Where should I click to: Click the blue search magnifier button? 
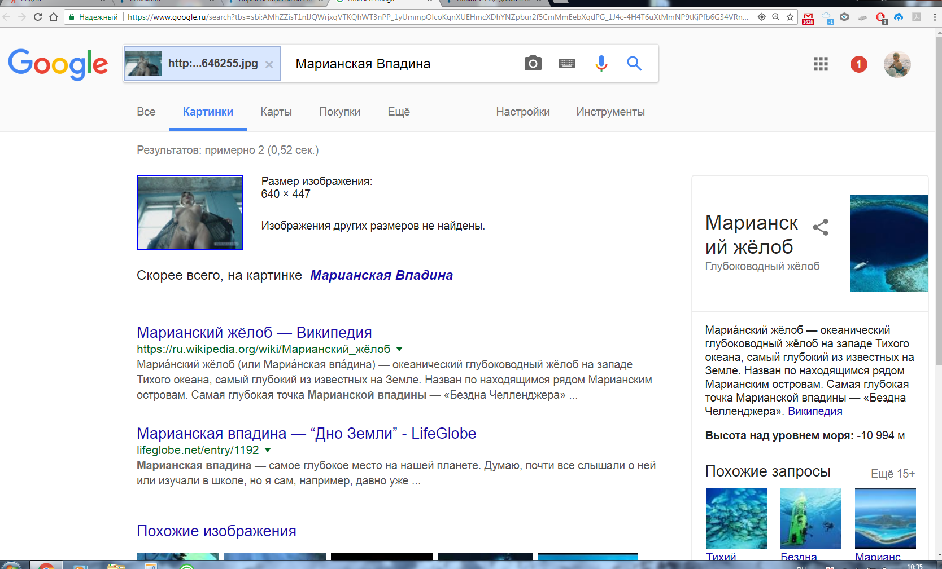(x=634, y=63)
